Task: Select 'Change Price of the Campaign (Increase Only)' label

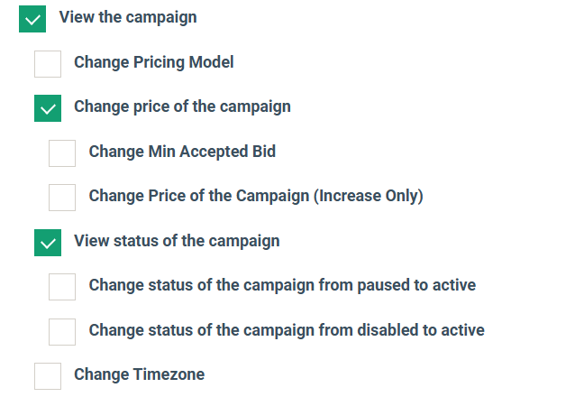Action: [x=256, y=196]
